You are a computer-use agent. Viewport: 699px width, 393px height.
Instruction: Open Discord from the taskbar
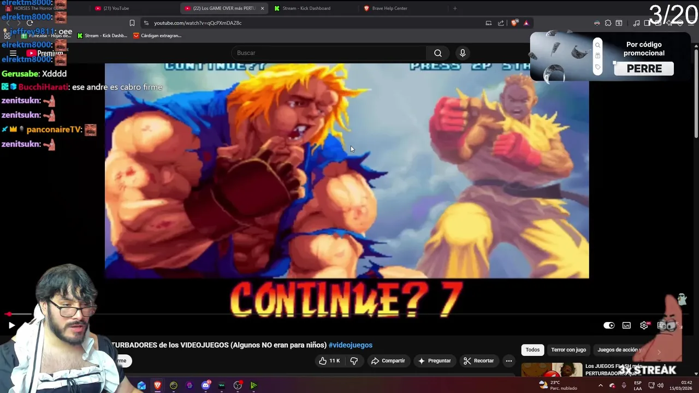click(x=206, y=385)
